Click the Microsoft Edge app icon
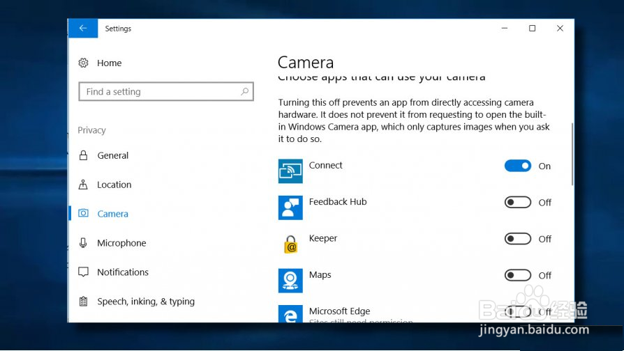 (290, 313)
